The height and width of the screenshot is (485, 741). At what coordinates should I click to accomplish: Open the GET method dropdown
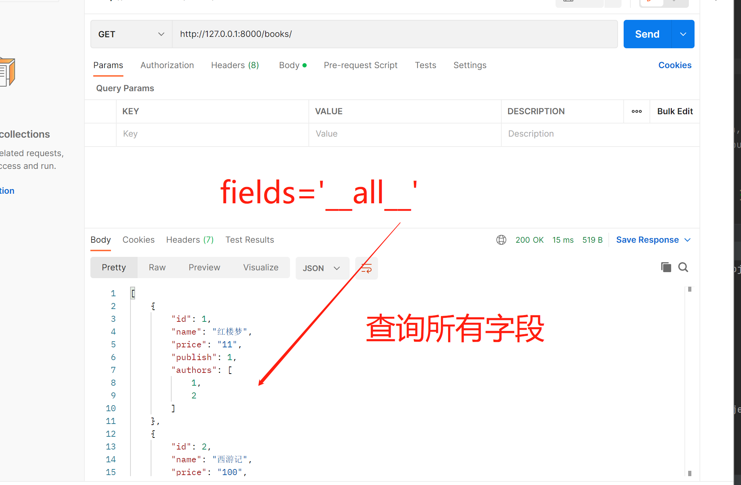click(131, 34)
